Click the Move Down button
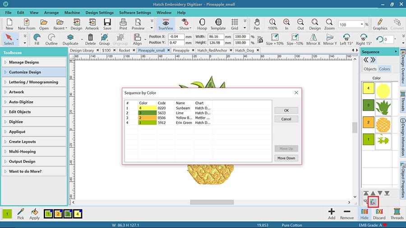This screenshot has height=228, width=406. (x=286, y=158)
